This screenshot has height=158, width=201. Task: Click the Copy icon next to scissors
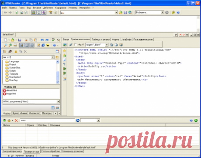point(31,40)
